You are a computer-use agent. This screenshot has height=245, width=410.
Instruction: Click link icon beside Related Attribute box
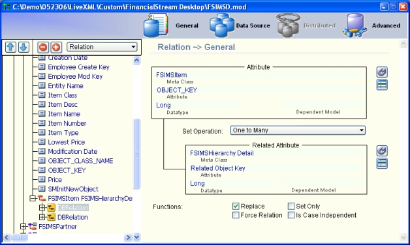(382, 151)
